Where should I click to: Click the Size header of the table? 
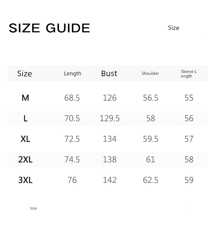tap(25, 74)
